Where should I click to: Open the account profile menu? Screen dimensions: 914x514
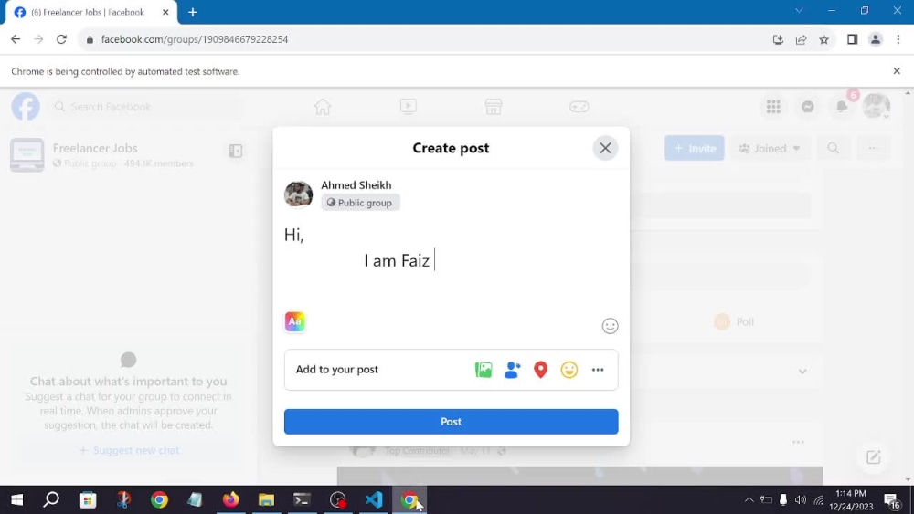877,107
